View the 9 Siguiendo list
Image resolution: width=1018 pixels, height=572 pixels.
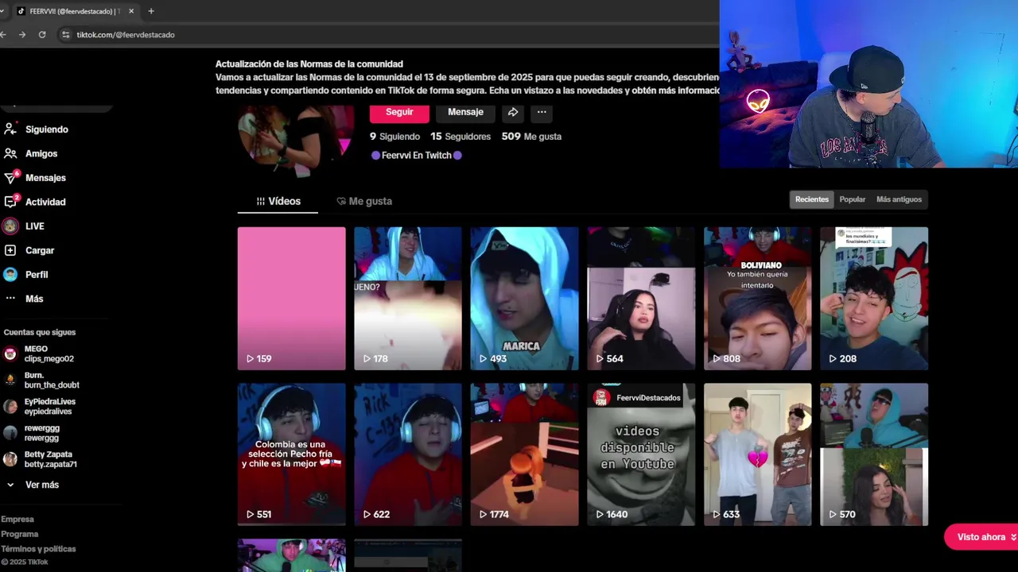coord(394,137)
